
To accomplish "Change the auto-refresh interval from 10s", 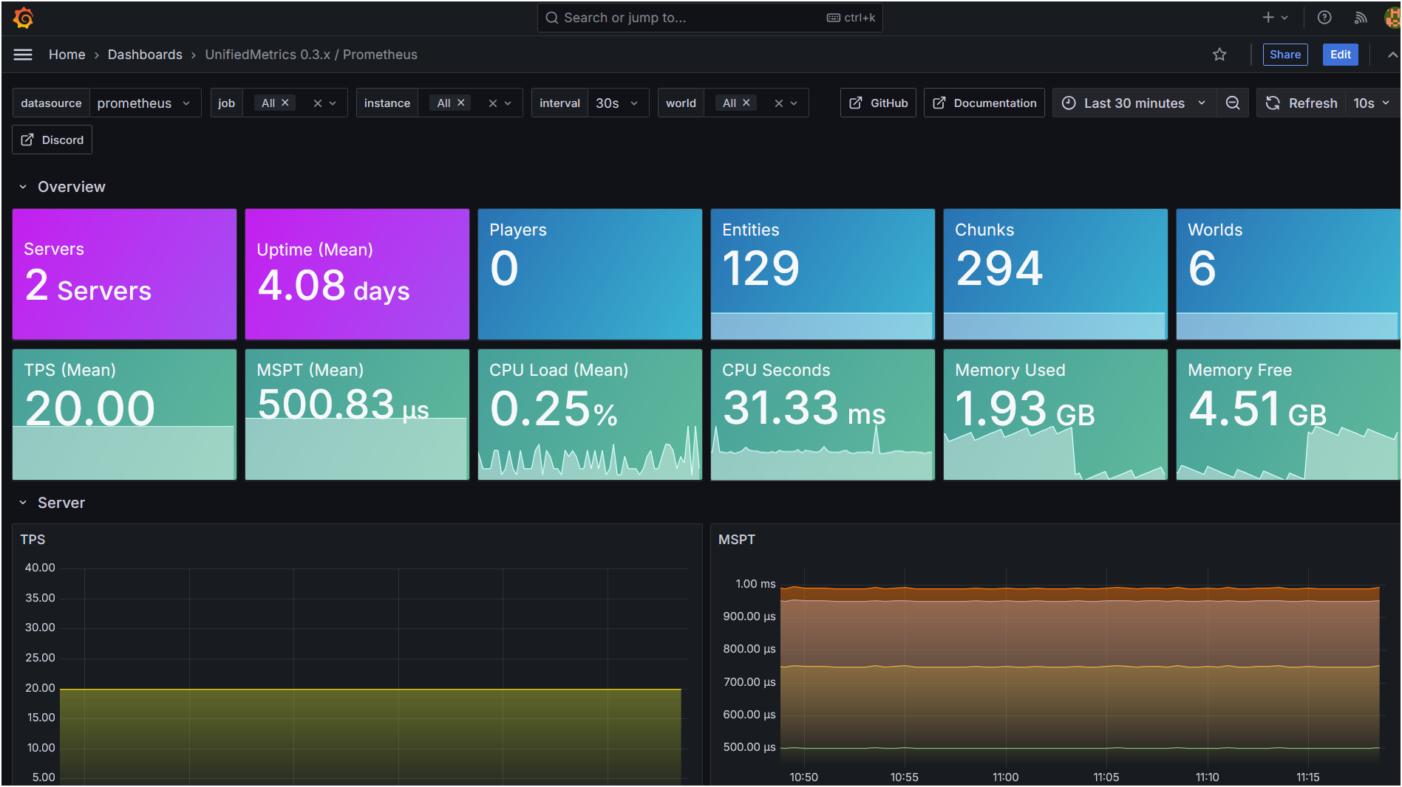I will click(1372, 103).
